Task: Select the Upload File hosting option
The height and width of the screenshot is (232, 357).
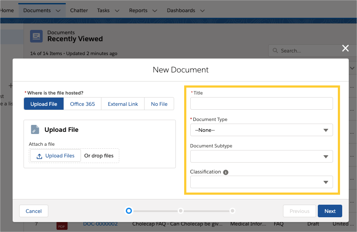Action: tap(44, 104)
